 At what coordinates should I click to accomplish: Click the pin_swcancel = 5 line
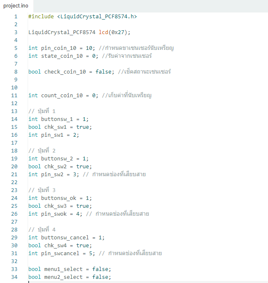coord(95,253)
